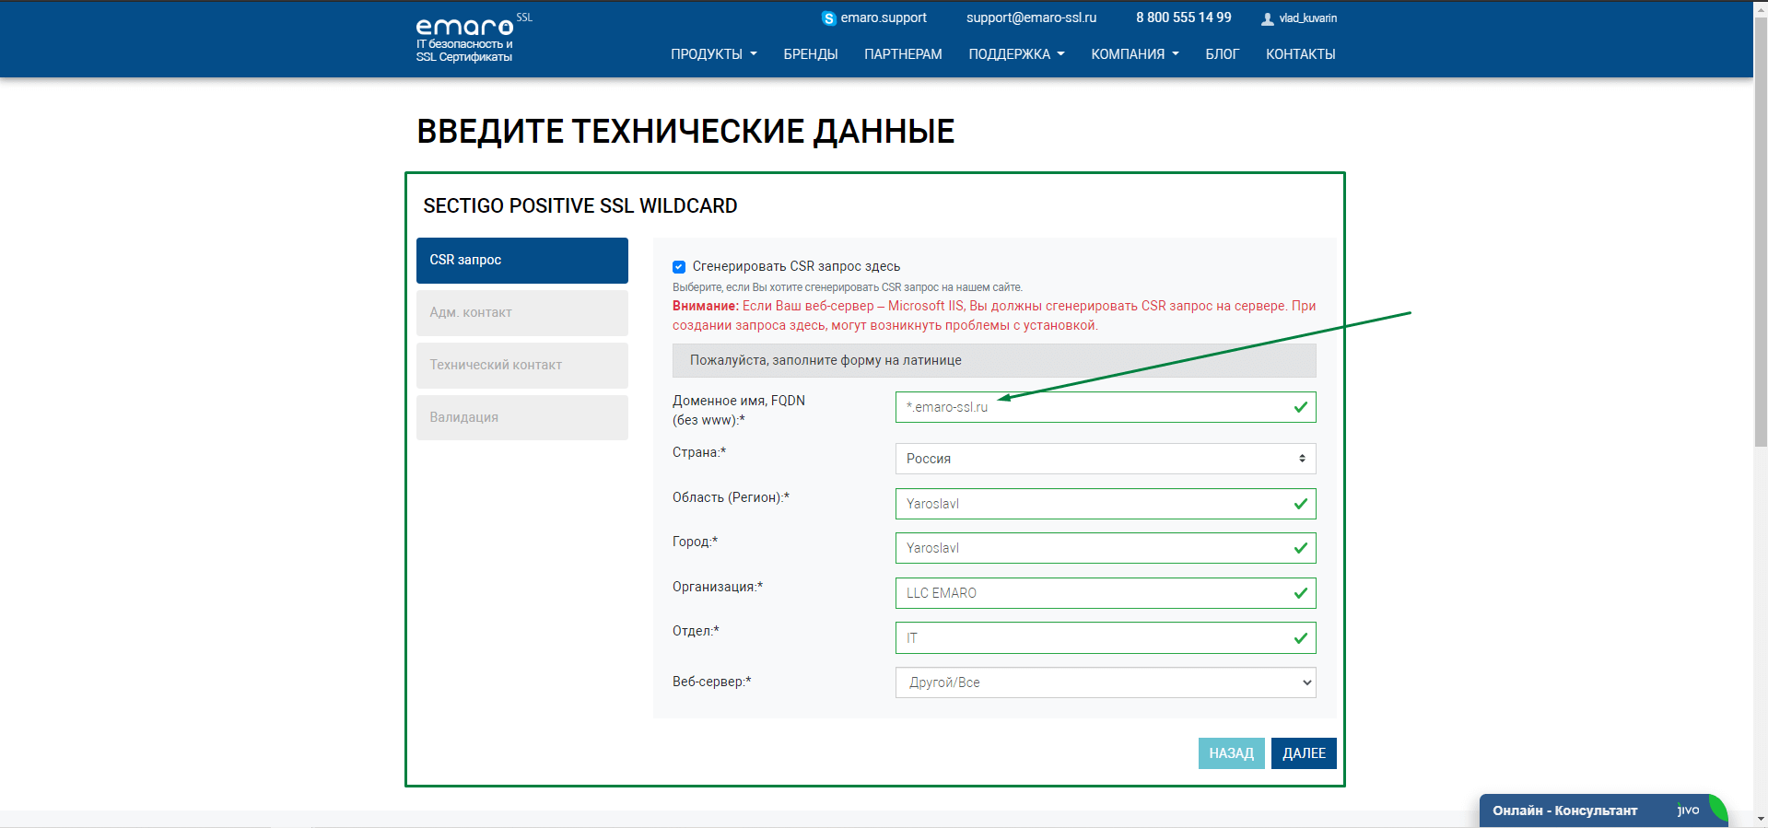Click the Skype icon beside emaro.support
This screenshot has height=828, width=1768.
tap(828, 18)
